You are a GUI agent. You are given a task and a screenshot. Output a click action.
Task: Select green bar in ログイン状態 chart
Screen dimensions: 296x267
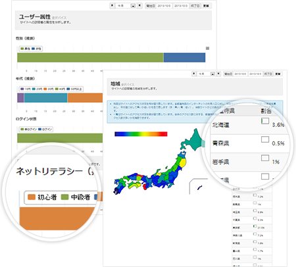click(60, 138)
